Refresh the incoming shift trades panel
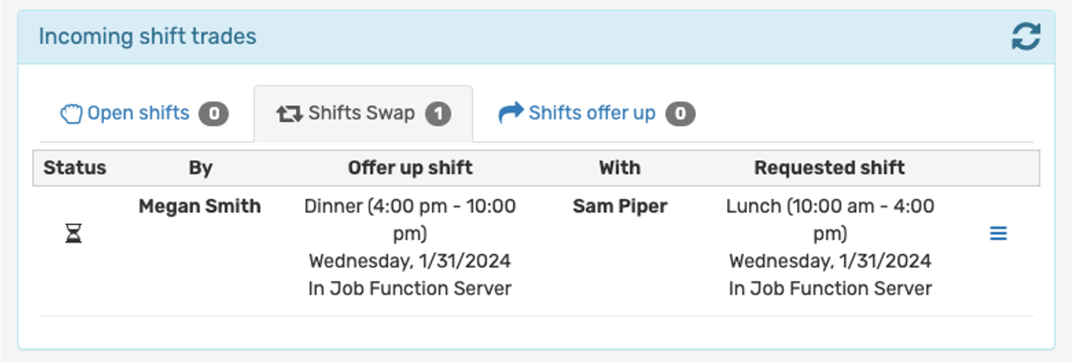The image size is (1072, 363). click(1025, 37)
